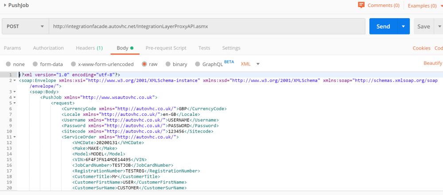The width and height of the screenshot is (443, 195).
Task: Switch to the Headers tab
Action: [x=89, y=48]
